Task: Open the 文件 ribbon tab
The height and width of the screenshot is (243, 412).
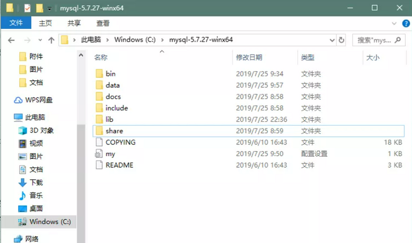Action: (16, 23)
